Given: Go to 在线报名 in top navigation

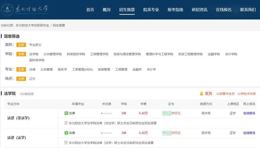Looking at the screenshot, I should 224,10.
